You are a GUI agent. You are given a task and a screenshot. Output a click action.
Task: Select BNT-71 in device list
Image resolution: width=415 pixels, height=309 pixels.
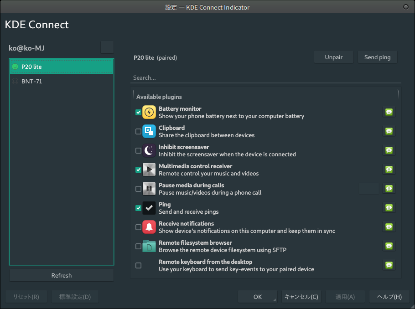[62, 81]
